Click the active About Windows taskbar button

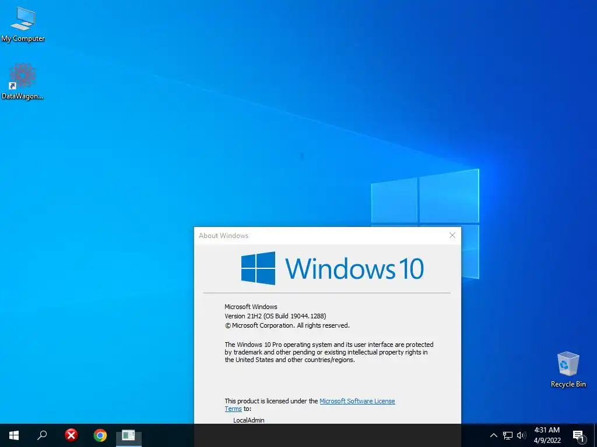(x=129, y=435)
